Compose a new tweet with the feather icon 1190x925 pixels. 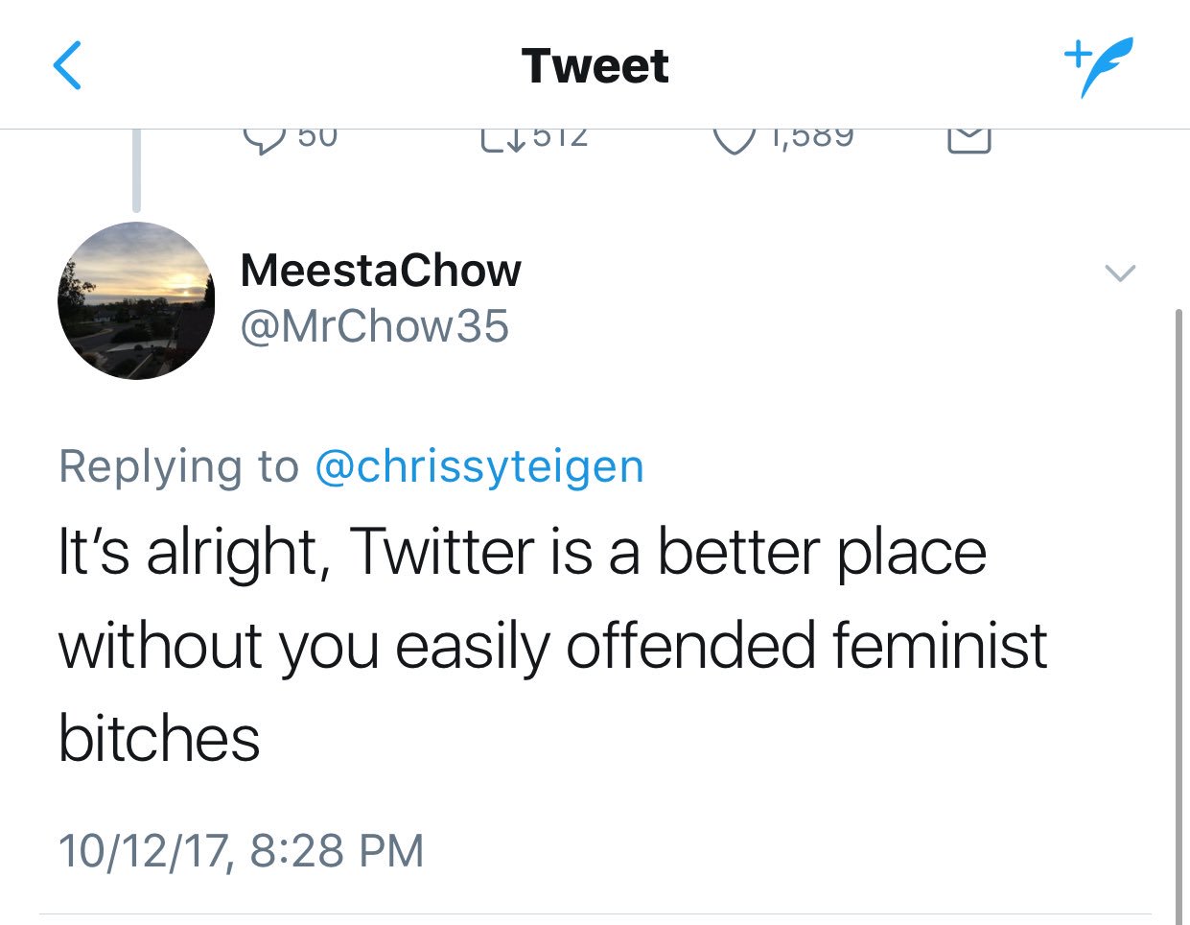(1098, 66)
